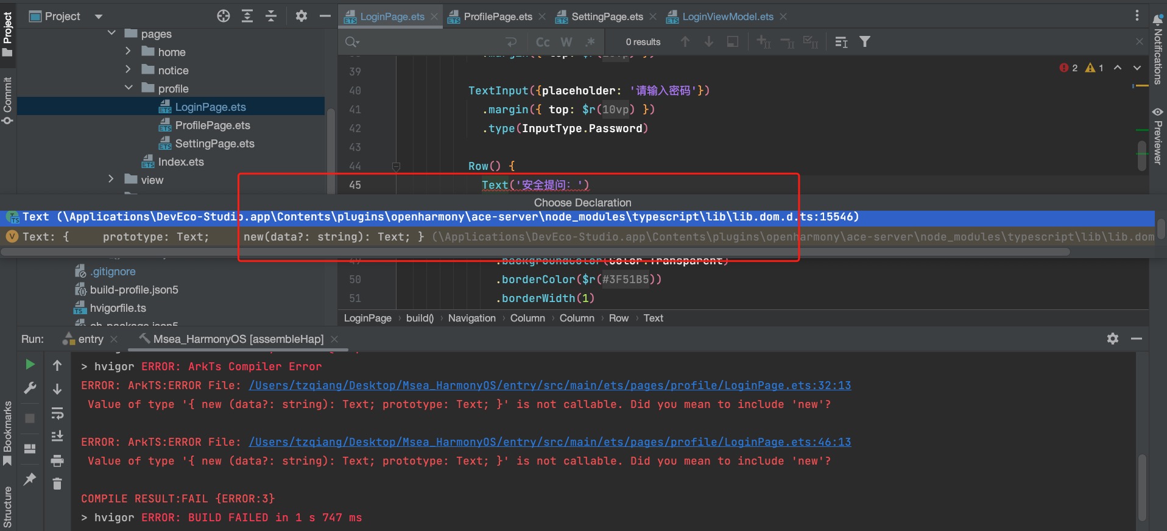Screen dimensions: 1167x531
Task: Jump to next highlighted error arrow
Action: pyautogui.click(x=1137, y=68)
